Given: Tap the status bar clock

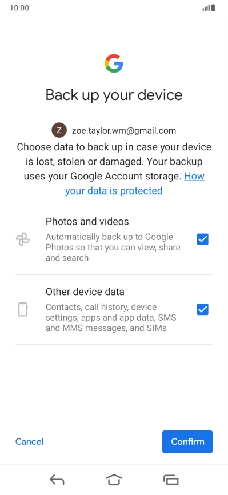Looking at the screenshot, I should (19, 8).
